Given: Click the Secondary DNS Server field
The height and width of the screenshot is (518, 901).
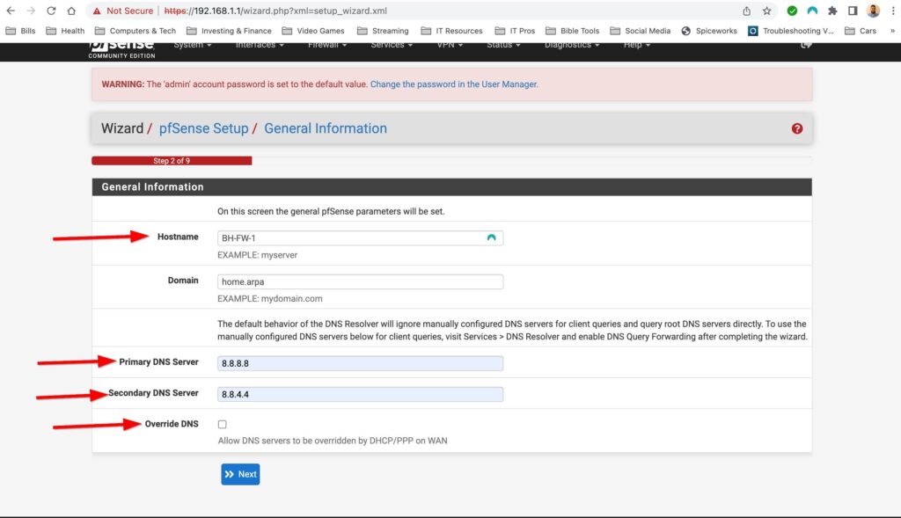Looking at the screenshot, I should point(360,394).
